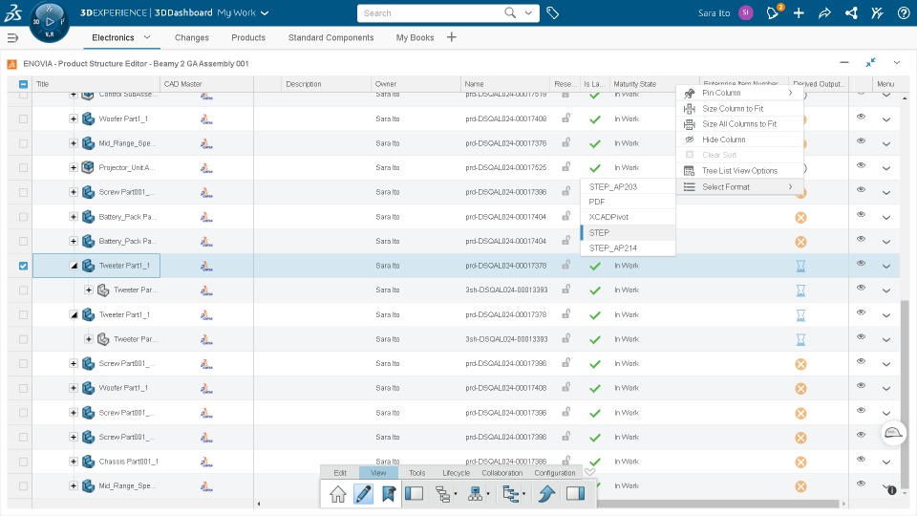Click the search magnifier icon
The width and height of the screenshot is (917, 516).
point(510,12)
